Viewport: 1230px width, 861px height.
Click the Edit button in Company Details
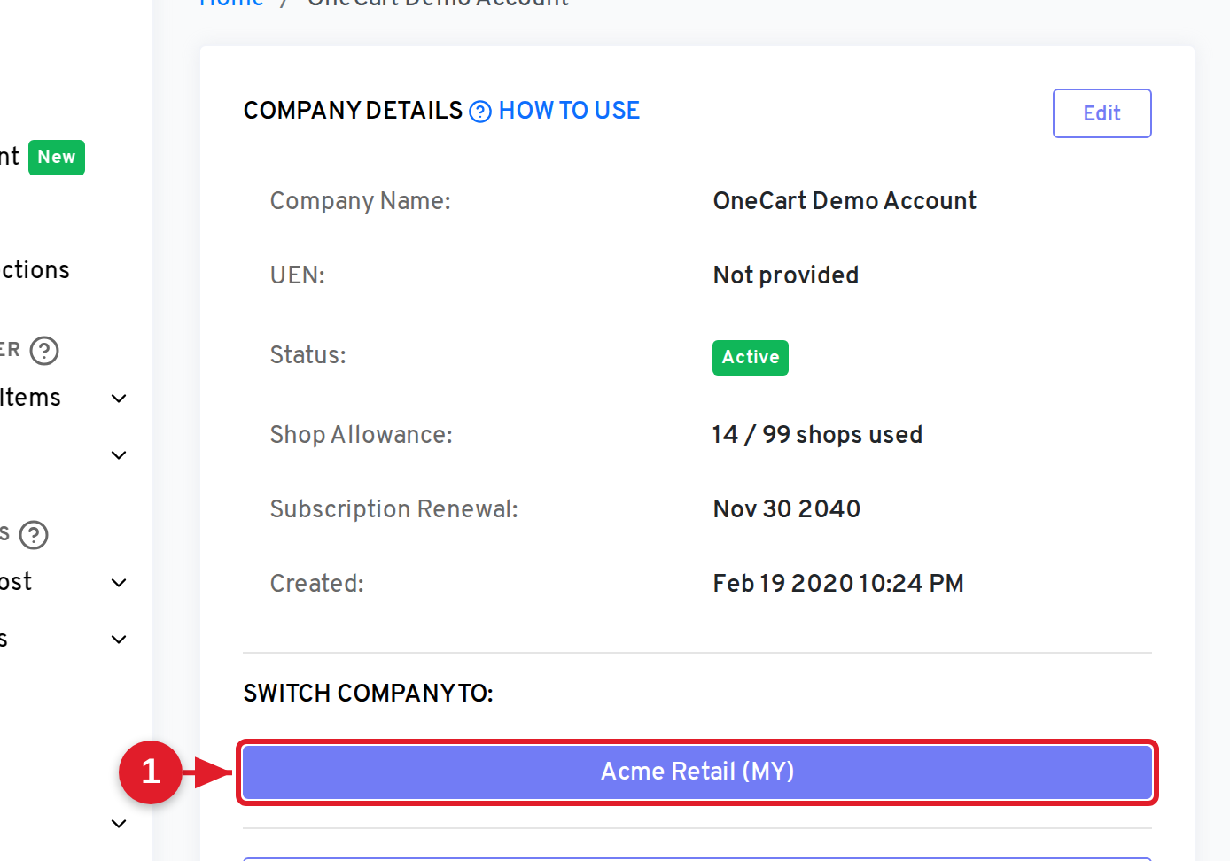click(x=1102, y=113)
